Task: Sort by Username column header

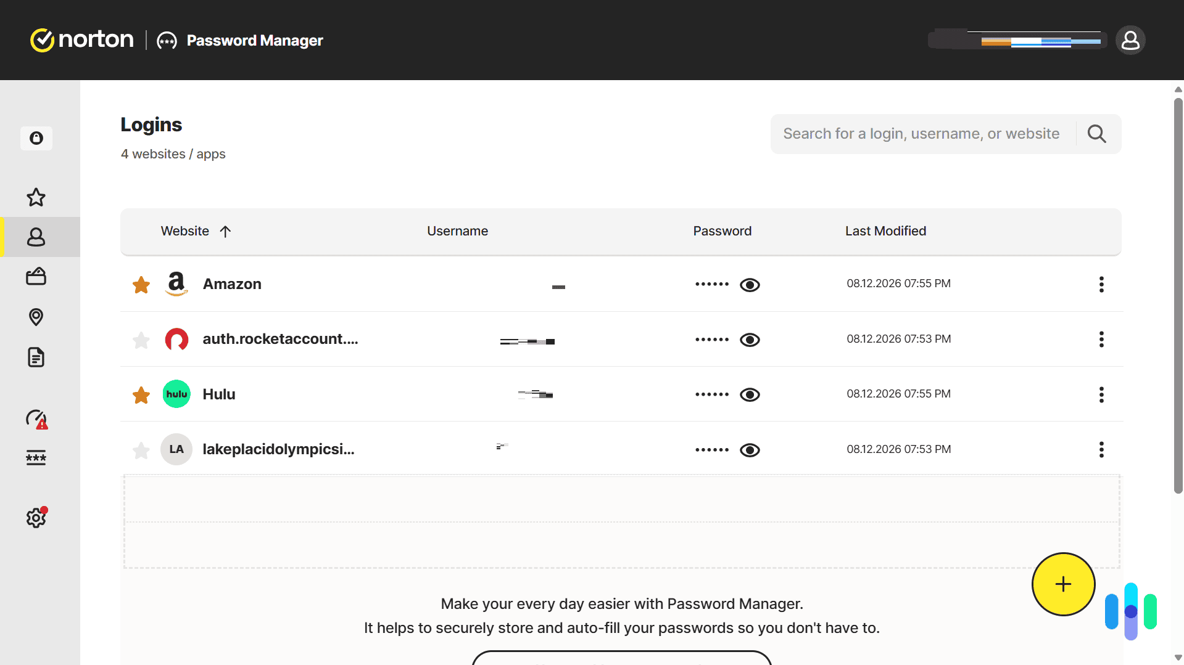Action: tap(457, 231)
